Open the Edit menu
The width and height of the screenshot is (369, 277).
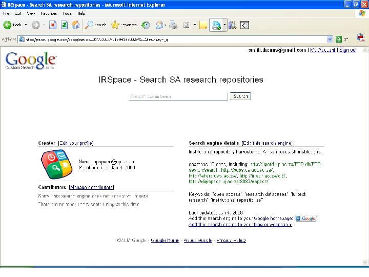[18, 13]
